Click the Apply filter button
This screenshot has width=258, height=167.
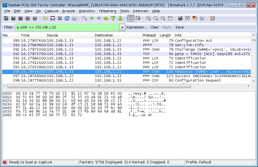click(167, 27)
